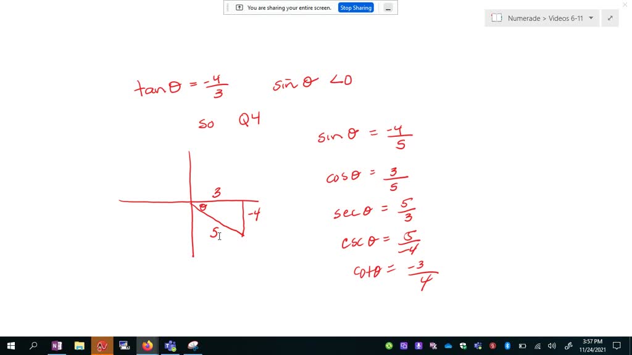Viewport: 632px width, 355px height.
Task: Open Windows Search
Action: coord(33,346)
